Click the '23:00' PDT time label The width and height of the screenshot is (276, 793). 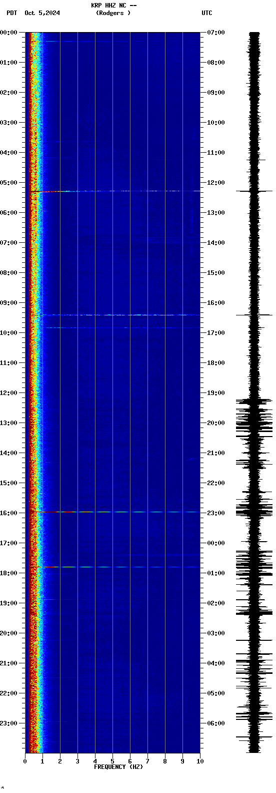8,723
